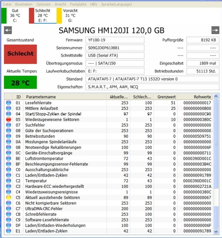Click blue status icon for Software-Lesefehlerrate
The width and height of the screenshot is (222, 238).
point(9,220)
